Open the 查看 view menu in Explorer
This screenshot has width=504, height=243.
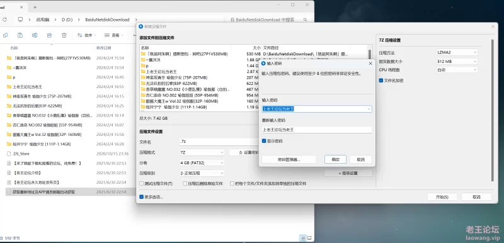pyautogui.click(x=113, y=35)
